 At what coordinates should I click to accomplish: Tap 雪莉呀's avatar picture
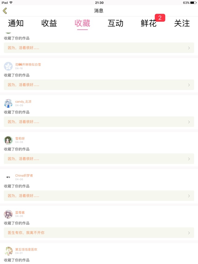click(8, 140)
